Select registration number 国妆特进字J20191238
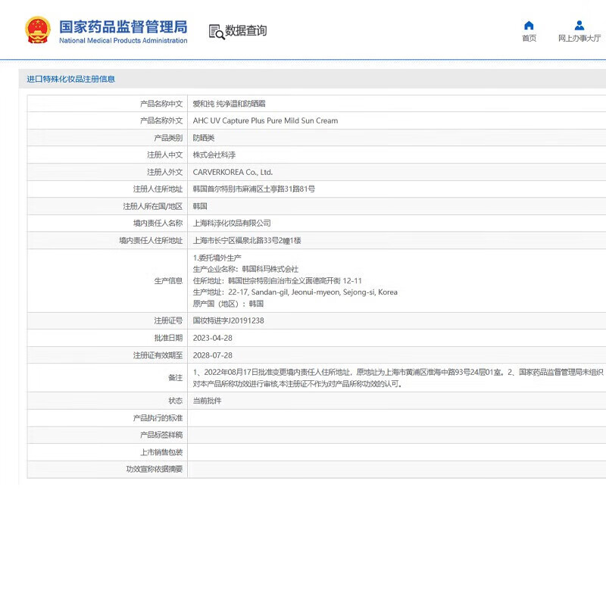This screenshot has height=606, width=606. point(229,320)
